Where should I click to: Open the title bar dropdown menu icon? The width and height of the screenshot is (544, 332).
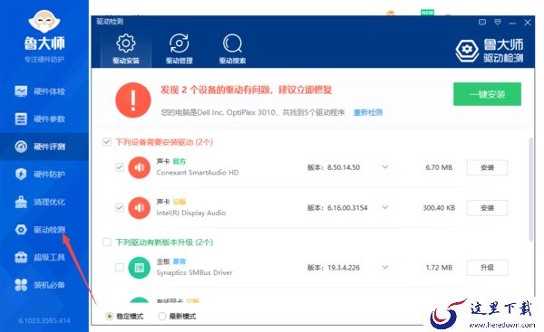pos(498,23)
